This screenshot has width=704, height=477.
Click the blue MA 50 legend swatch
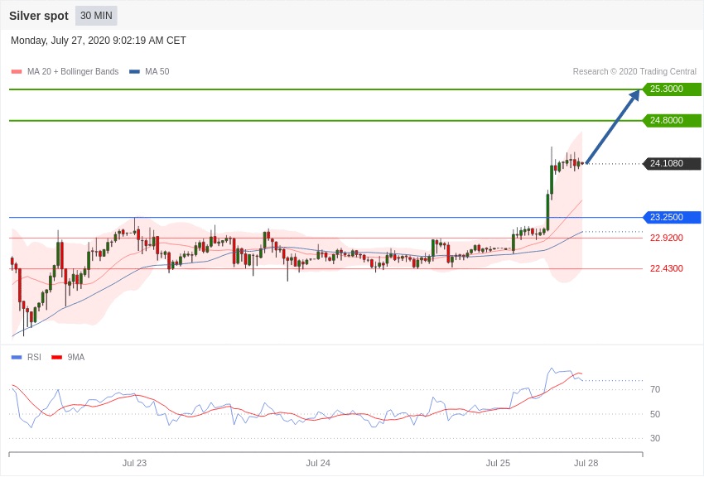(135, 72)
